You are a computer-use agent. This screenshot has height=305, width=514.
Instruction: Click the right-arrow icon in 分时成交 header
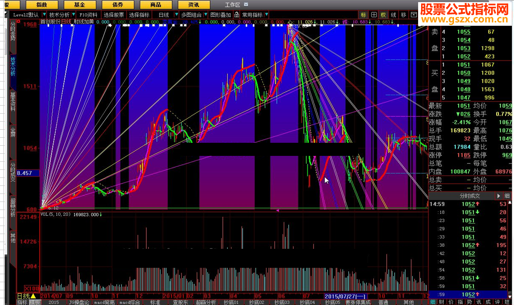pyautogui.click(x=498, y=196)
